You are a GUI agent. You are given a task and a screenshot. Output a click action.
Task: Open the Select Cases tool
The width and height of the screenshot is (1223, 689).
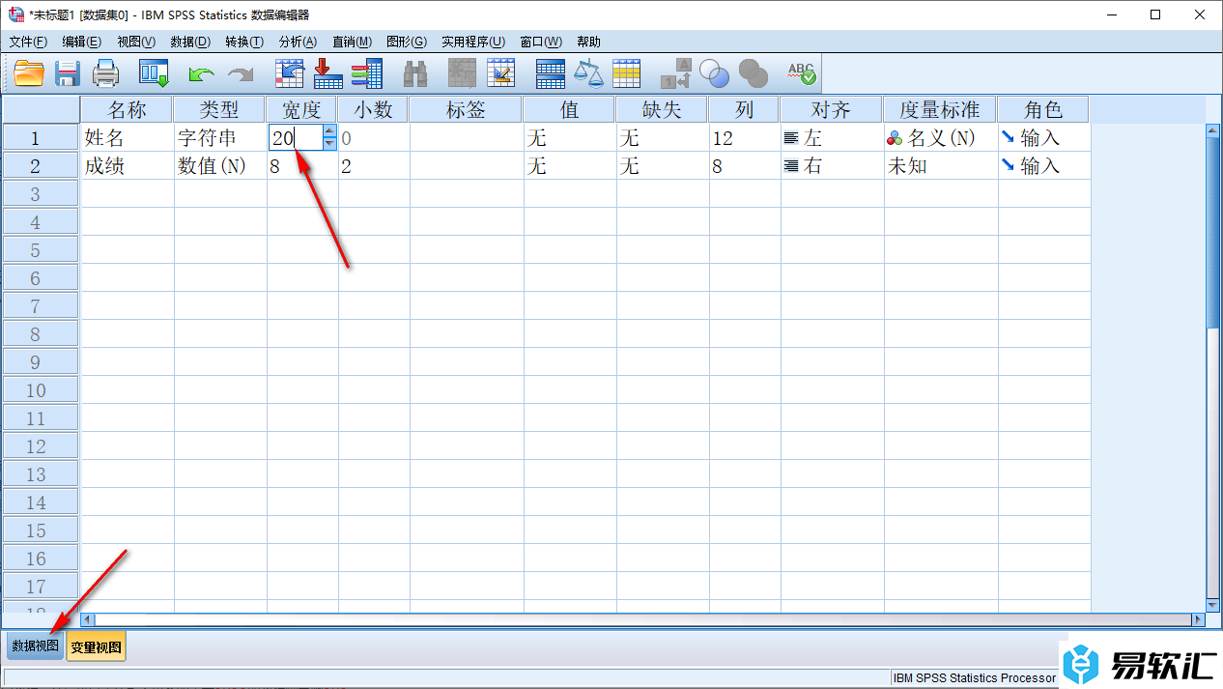click(x=627, y=73)
